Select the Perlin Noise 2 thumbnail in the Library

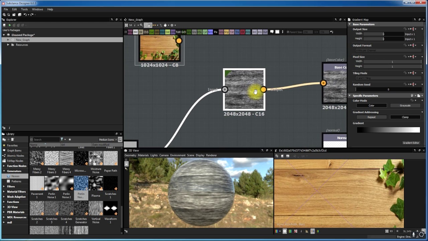point(66,183)
